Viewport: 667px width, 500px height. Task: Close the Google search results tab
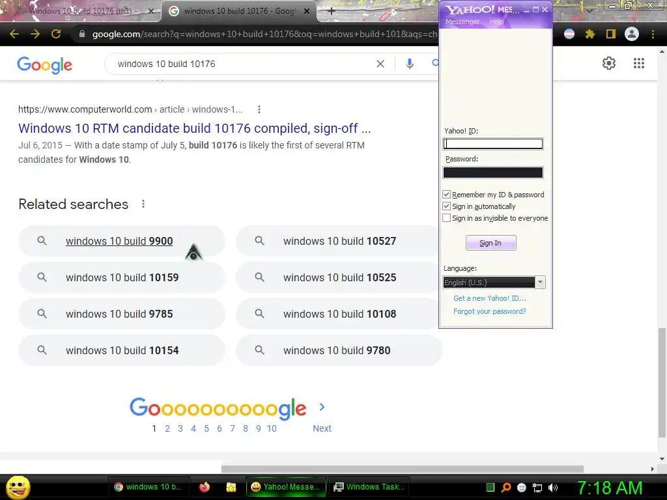[x=307, y=12]
